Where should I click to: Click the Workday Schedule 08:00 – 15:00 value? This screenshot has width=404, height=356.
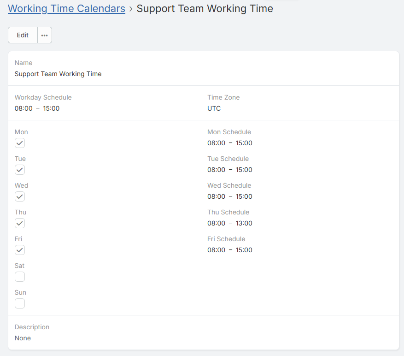[37, 108]
